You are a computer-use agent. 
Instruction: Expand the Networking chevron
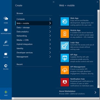point(50,36)
